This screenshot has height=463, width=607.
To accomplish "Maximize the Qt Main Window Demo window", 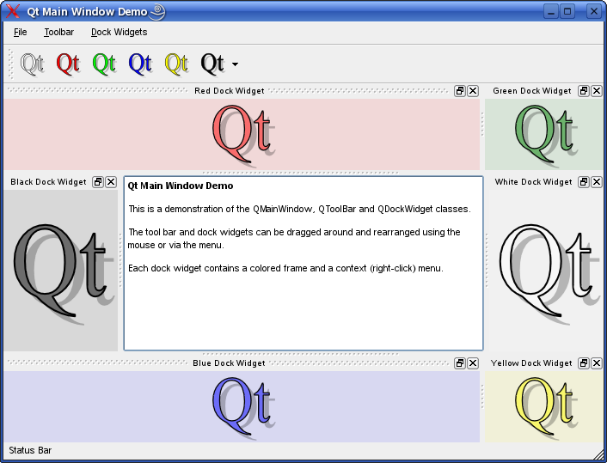I will coord(567,12).
